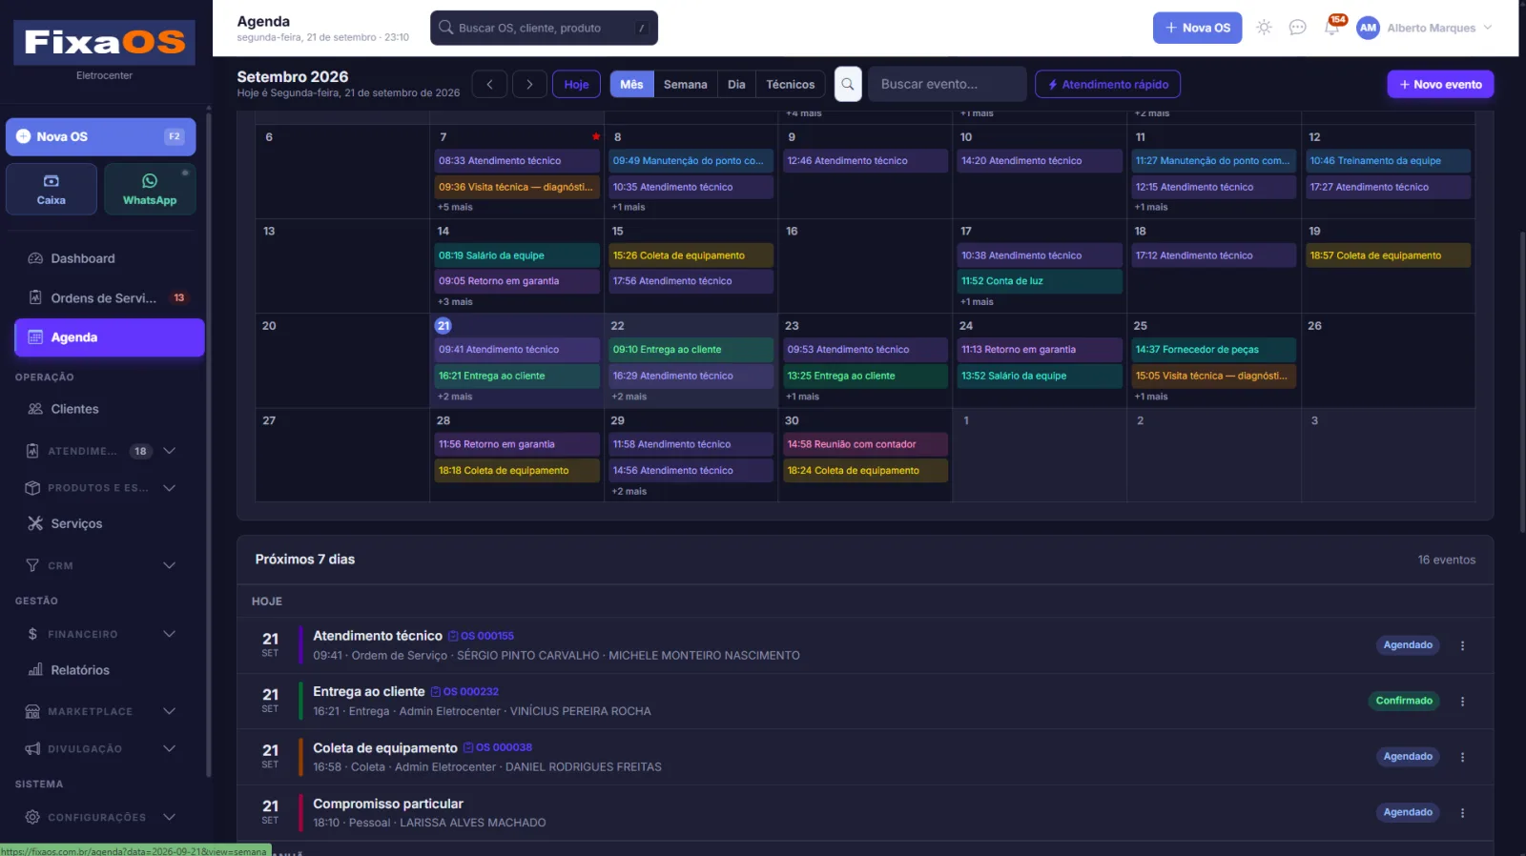Expand the Financeiro sidebar section

pyautogui.click(x=101, y=634)
